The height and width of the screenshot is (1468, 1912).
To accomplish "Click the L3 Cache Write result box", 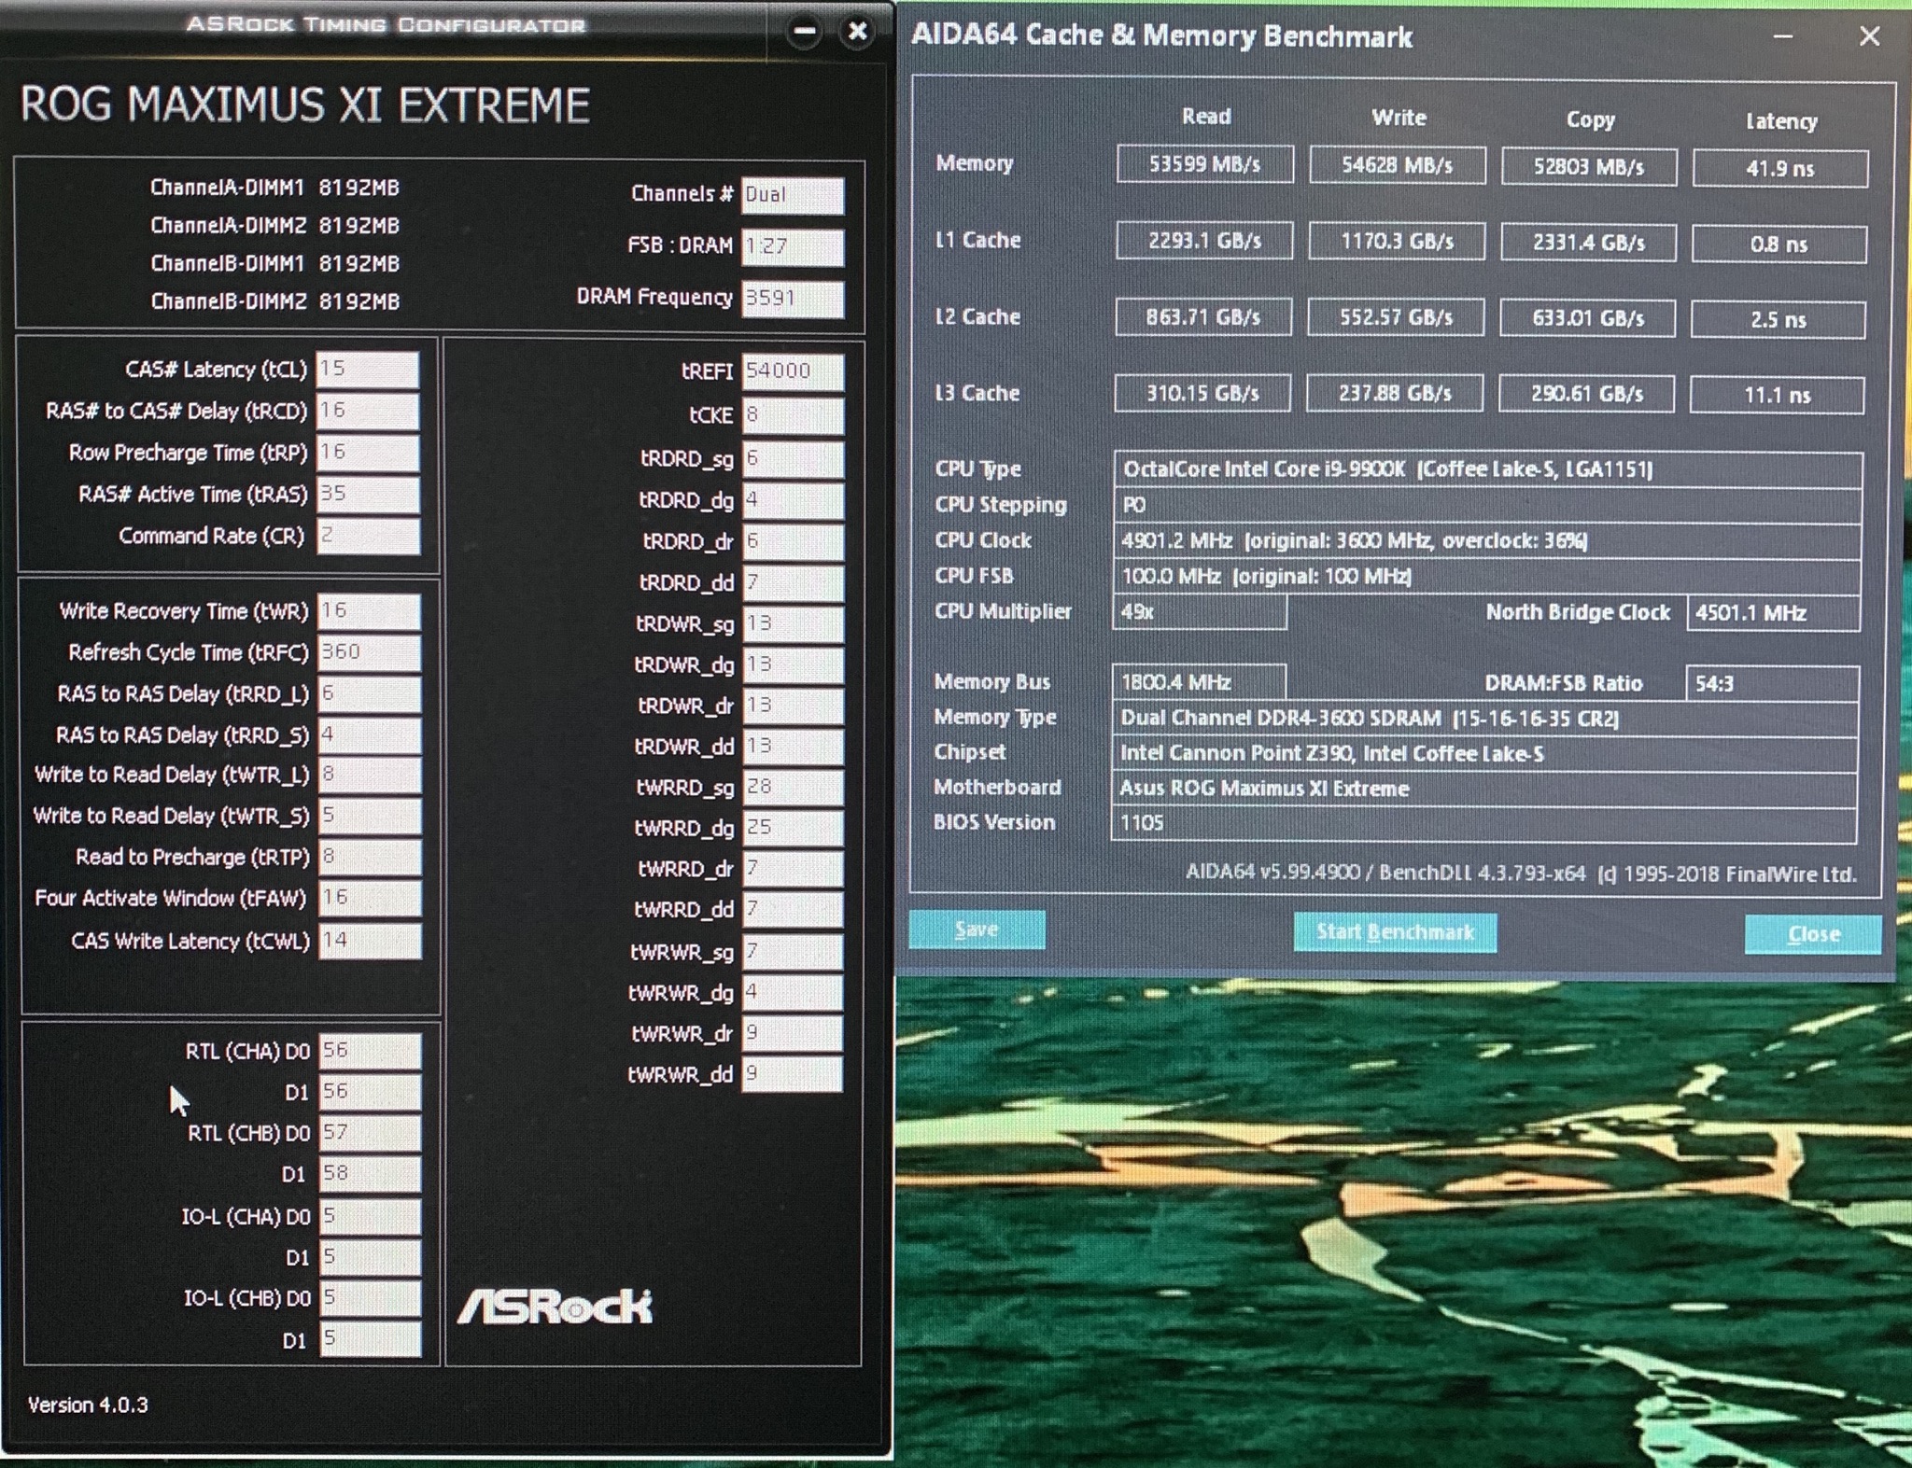I will [1394, 394].
